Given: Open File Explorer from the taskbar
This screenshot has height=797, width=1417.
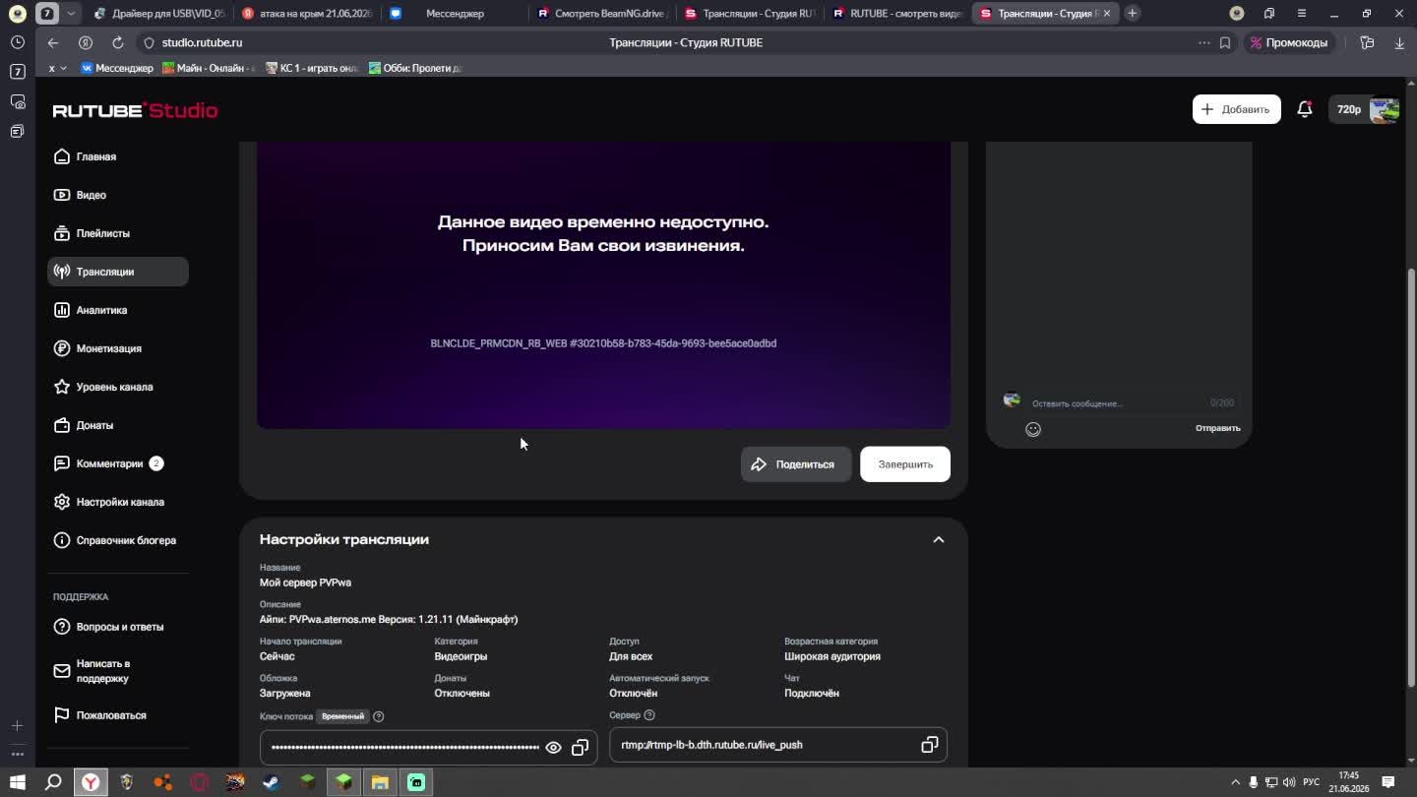Looking at the screenshot, I should click(x=380, y=782).
